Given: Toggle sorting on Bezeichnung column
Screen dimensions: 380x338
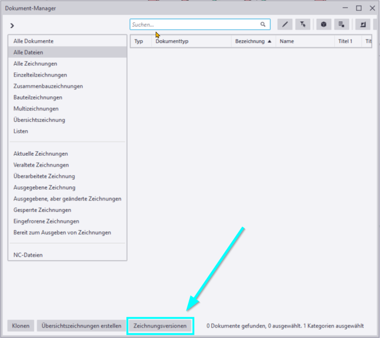Looking at the screenshot, I should pos(254,41).
